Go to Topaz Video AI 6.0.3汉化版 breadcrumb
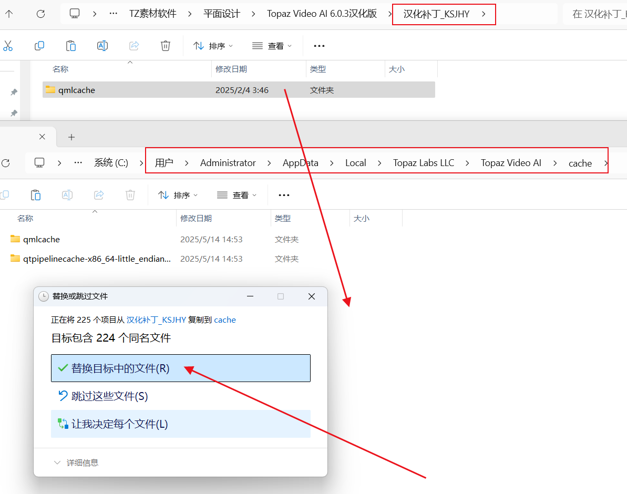This screenshot has width=627, height=494. pyautogui.click(x=322, y=14)
